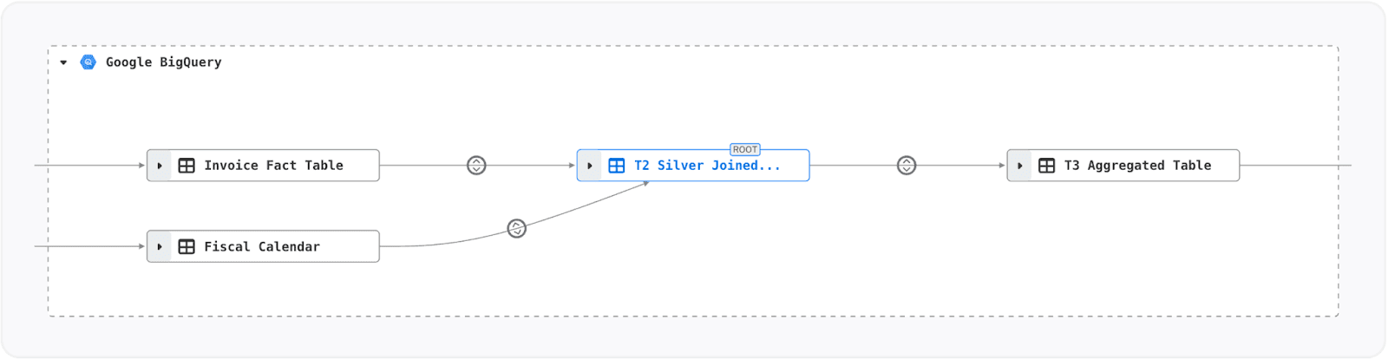Select the T2 Silver Joined node label

click(707, 166)
